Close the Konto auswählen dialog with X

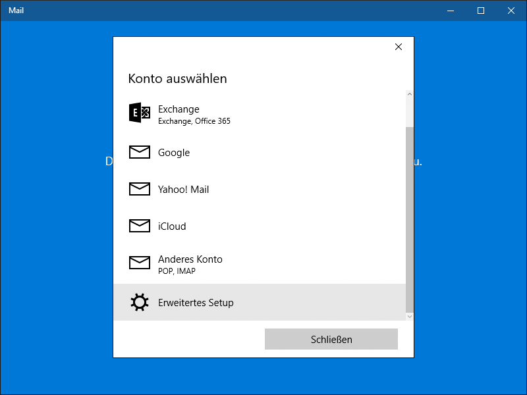click(x=399, y=47)
